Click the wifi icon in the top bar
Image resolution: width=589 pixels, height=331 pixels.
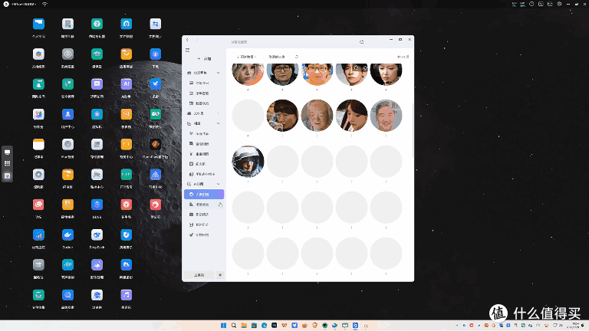click(x=44, y=4)
